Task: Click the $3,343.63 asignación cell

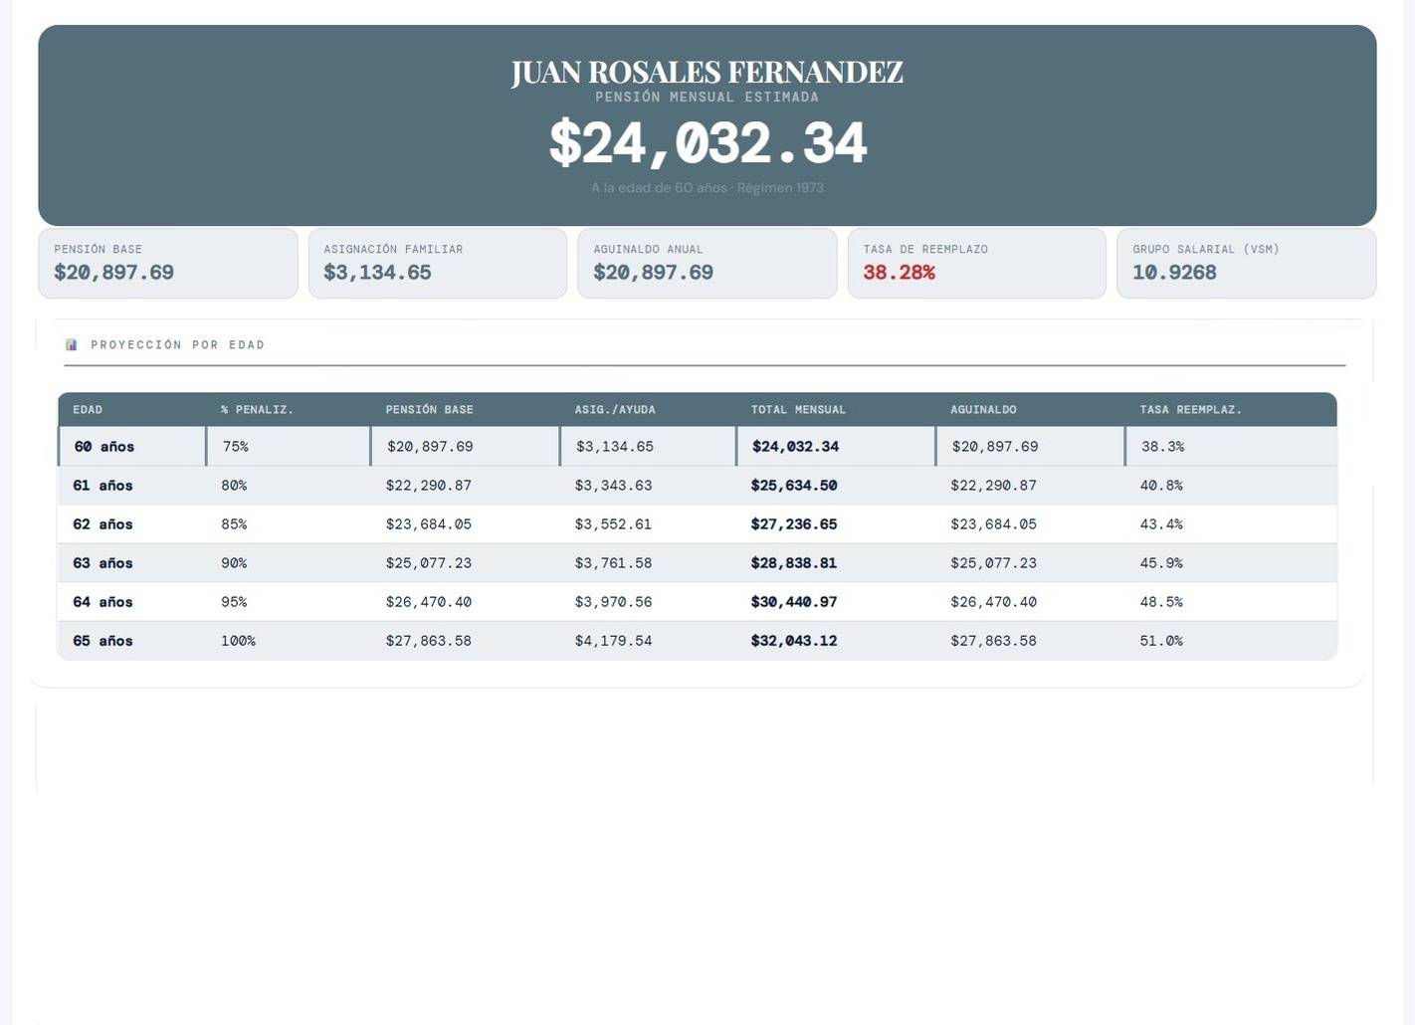Action: tap(613, 486)
